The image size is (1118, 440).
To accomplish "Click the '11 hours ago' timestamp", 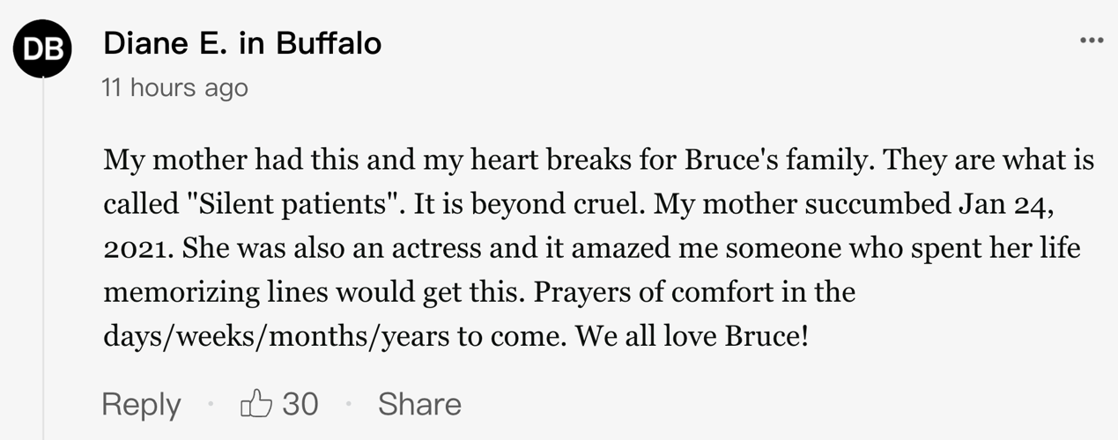I will [x=175, y=88].
